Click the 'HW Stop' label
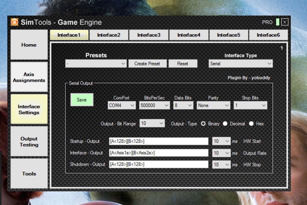The width and height of the screenshot is (307, 205). [x=252, y=165]
